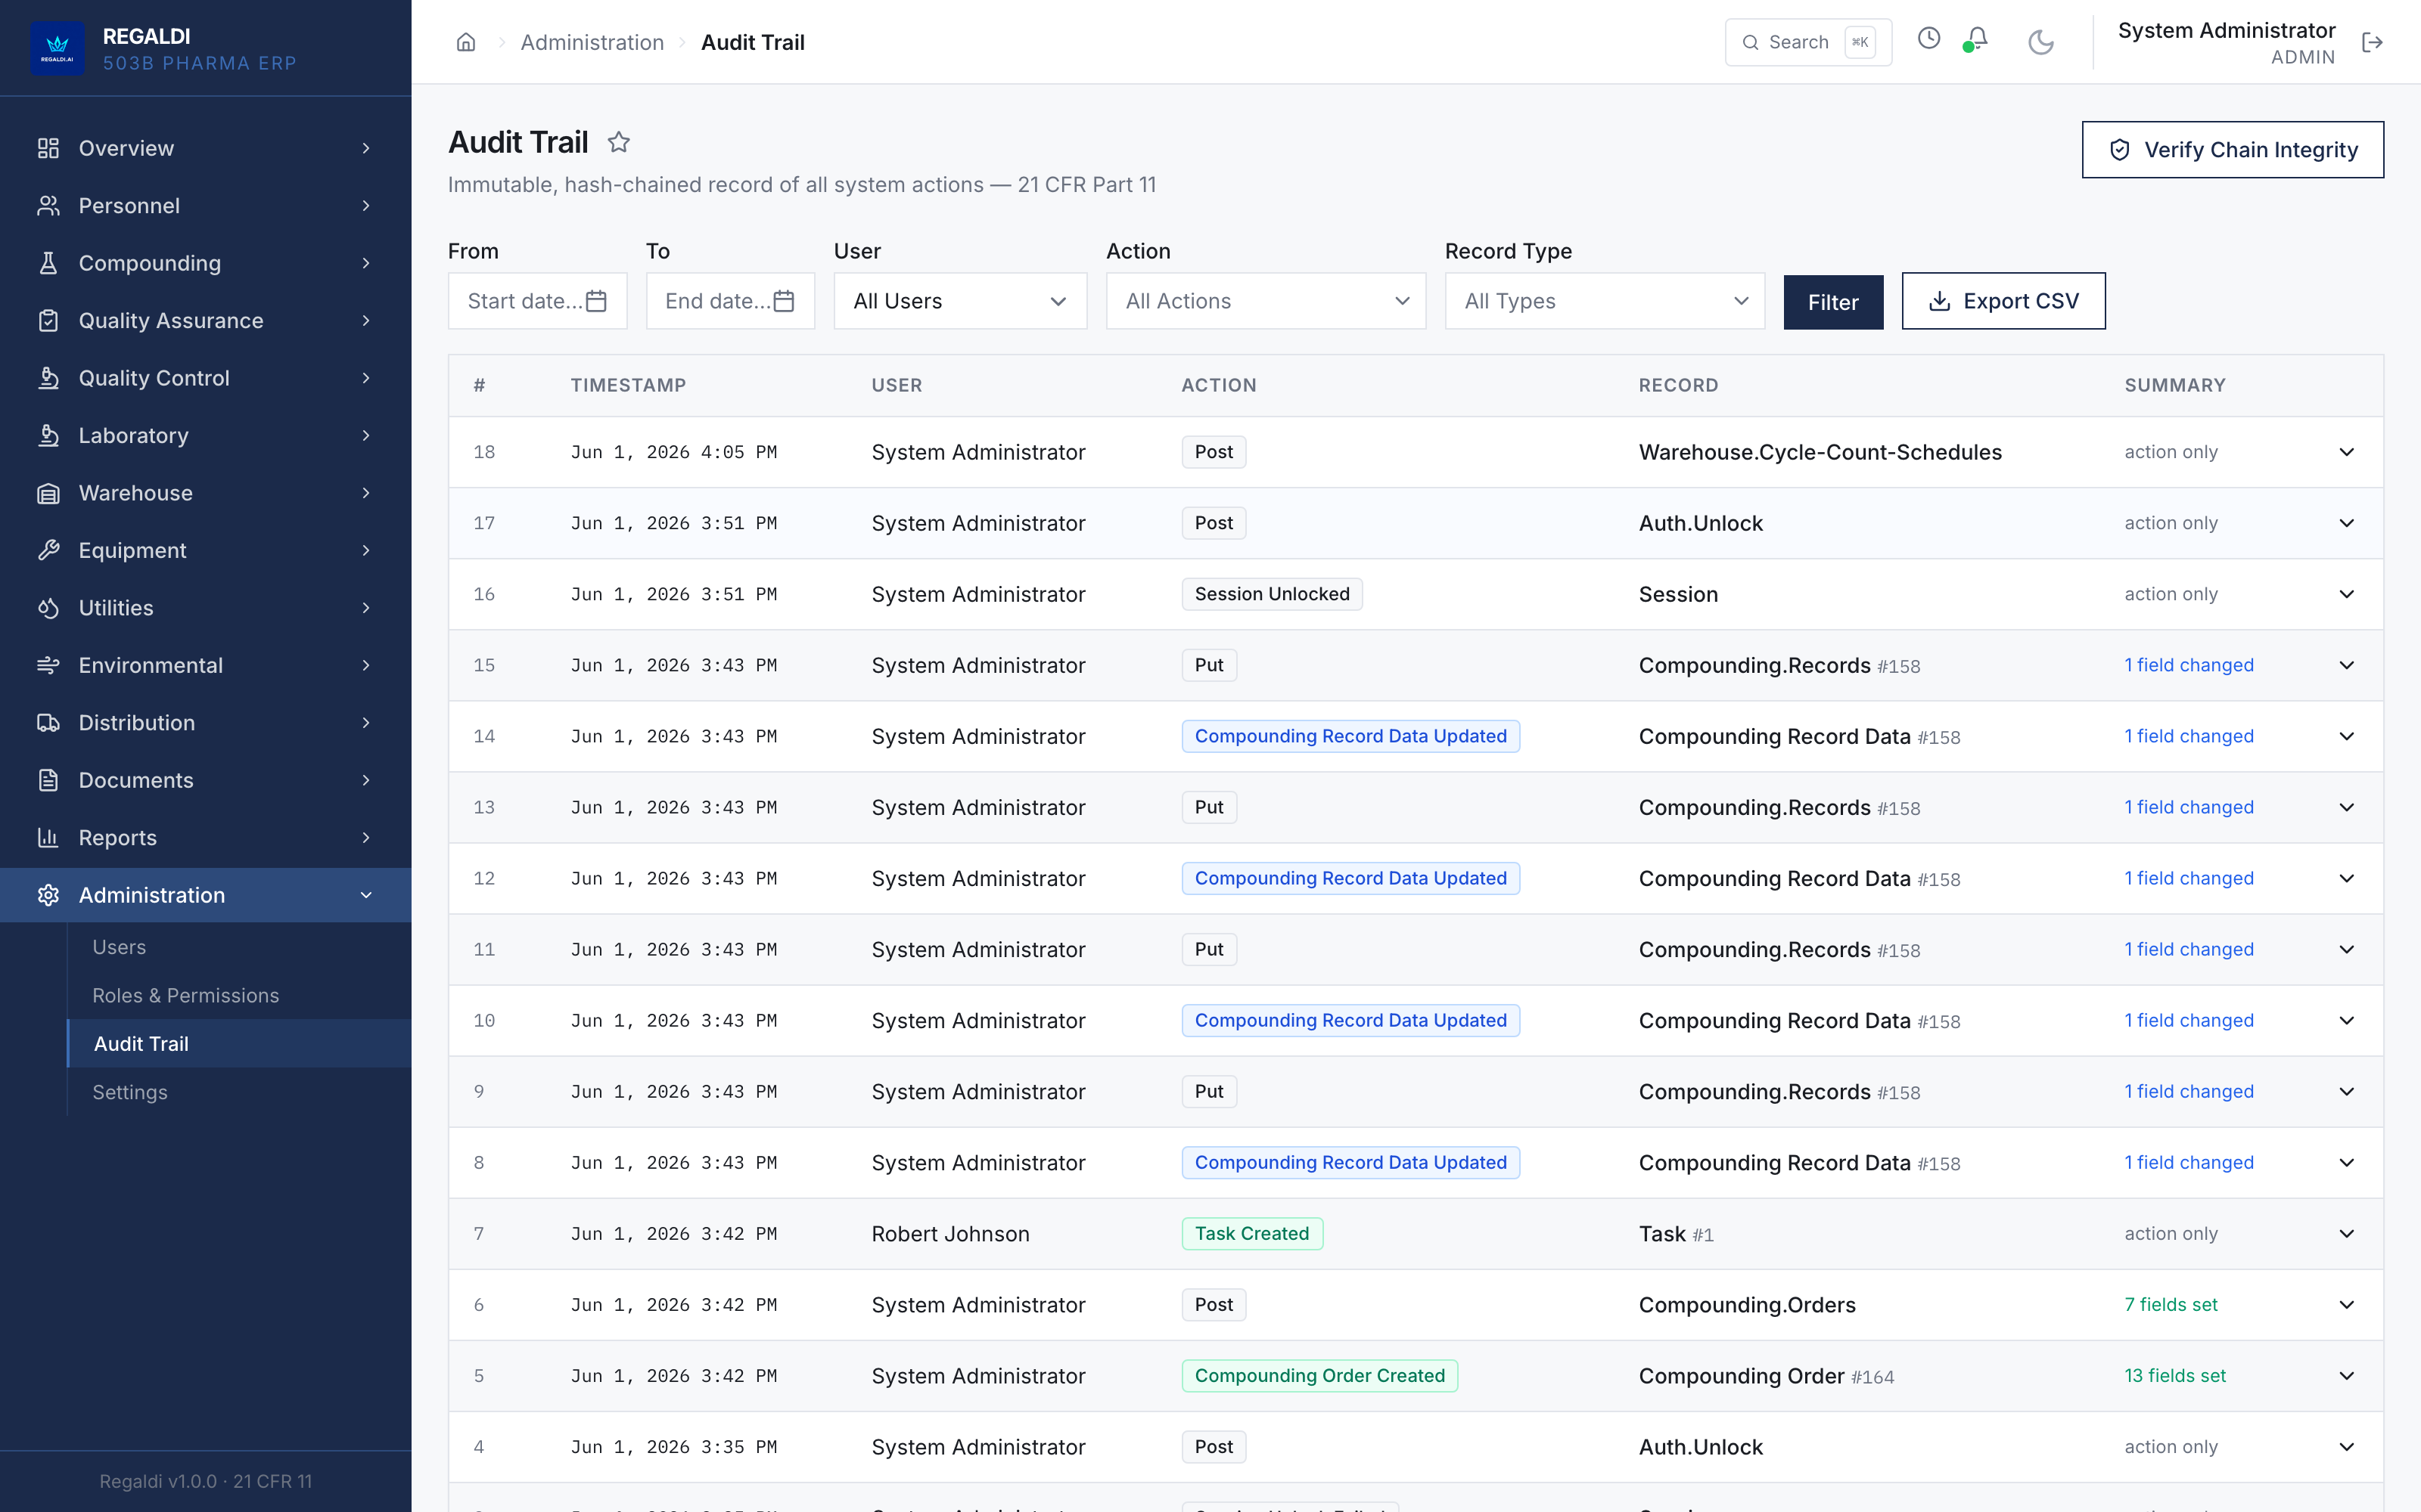Open the notifications bell
2421x1512 pixels.
coord(1976,39)
